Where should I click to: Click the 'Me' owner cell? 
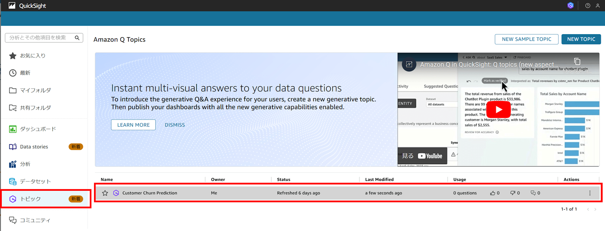tap(214, 193)
